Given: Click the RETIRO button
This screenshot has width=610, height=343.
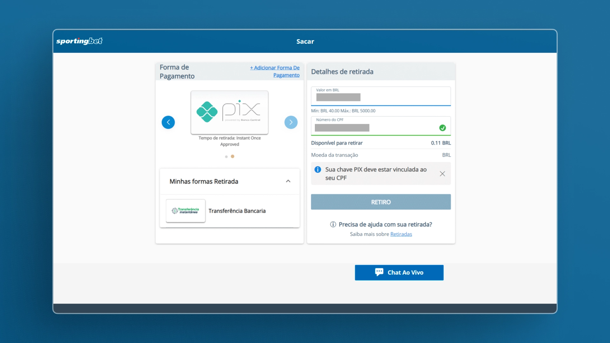Looking at the screenshot, I should coord(381,202).
